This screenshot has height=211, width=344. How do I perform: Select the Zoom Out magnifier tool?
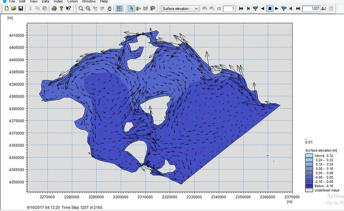(x=88, y=8)
